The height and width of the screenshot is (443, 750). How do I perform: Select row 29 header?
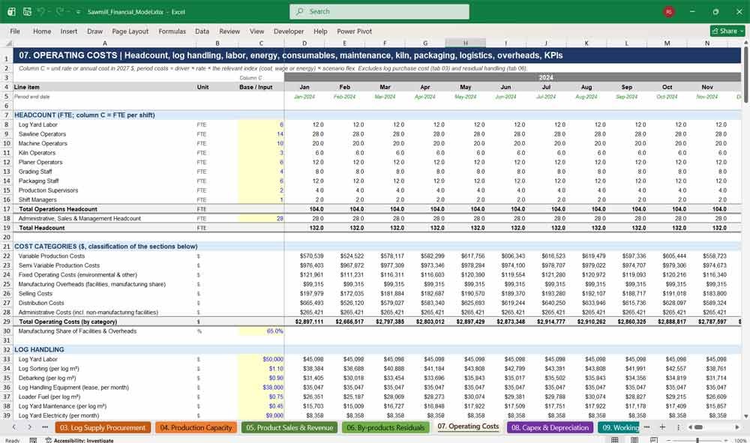point(7,322)
